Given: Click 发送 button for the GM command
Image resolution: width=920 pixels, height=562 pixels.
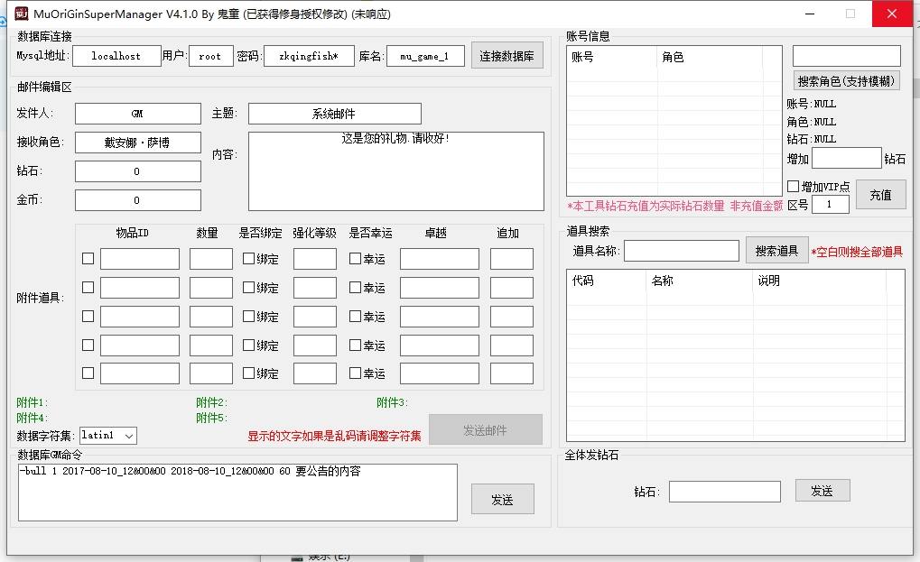Looking at the screenshot, I should coord(503,499).
